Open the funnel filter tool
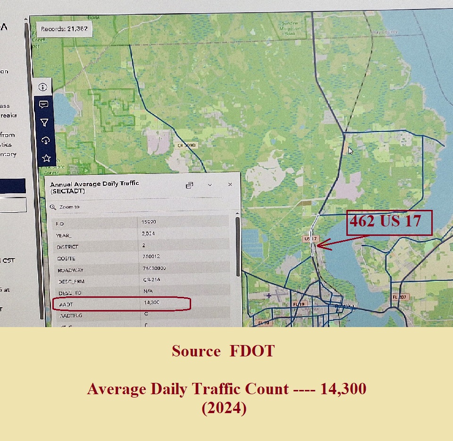Viewport: 453px width, 441px height. (x=44, y=122)
